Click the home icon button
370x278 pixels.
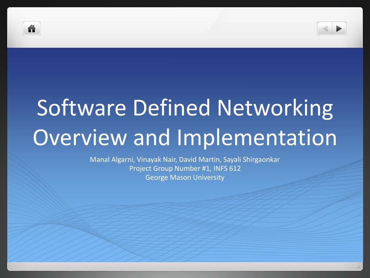32,29
